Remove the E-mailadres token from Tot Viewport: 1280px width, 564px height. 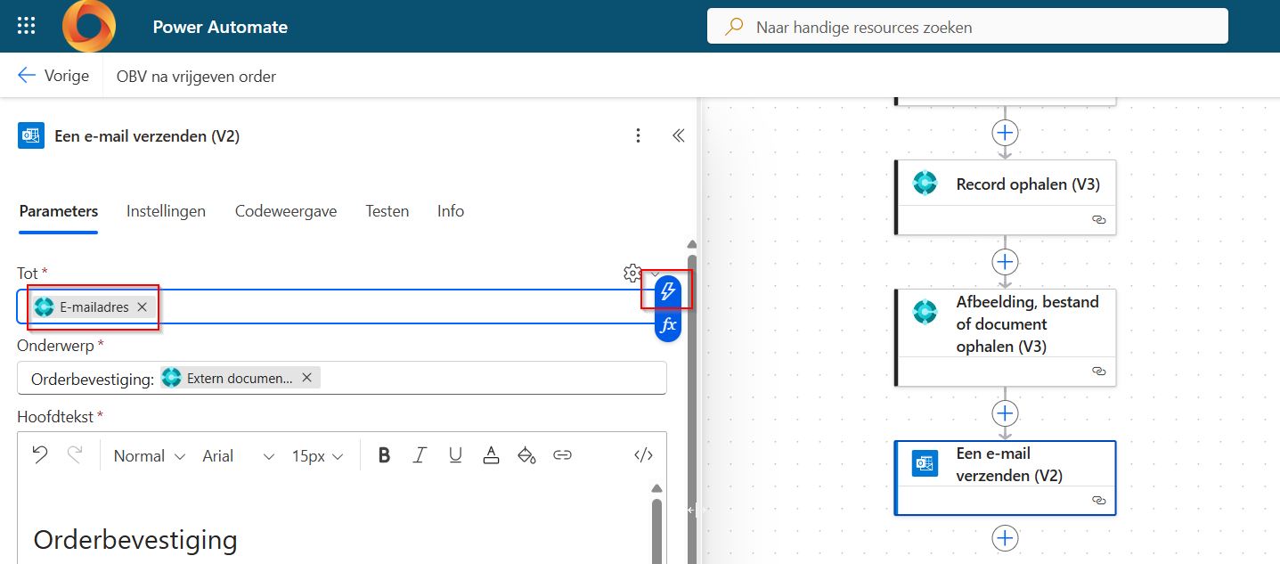click(x=142, y=307)
